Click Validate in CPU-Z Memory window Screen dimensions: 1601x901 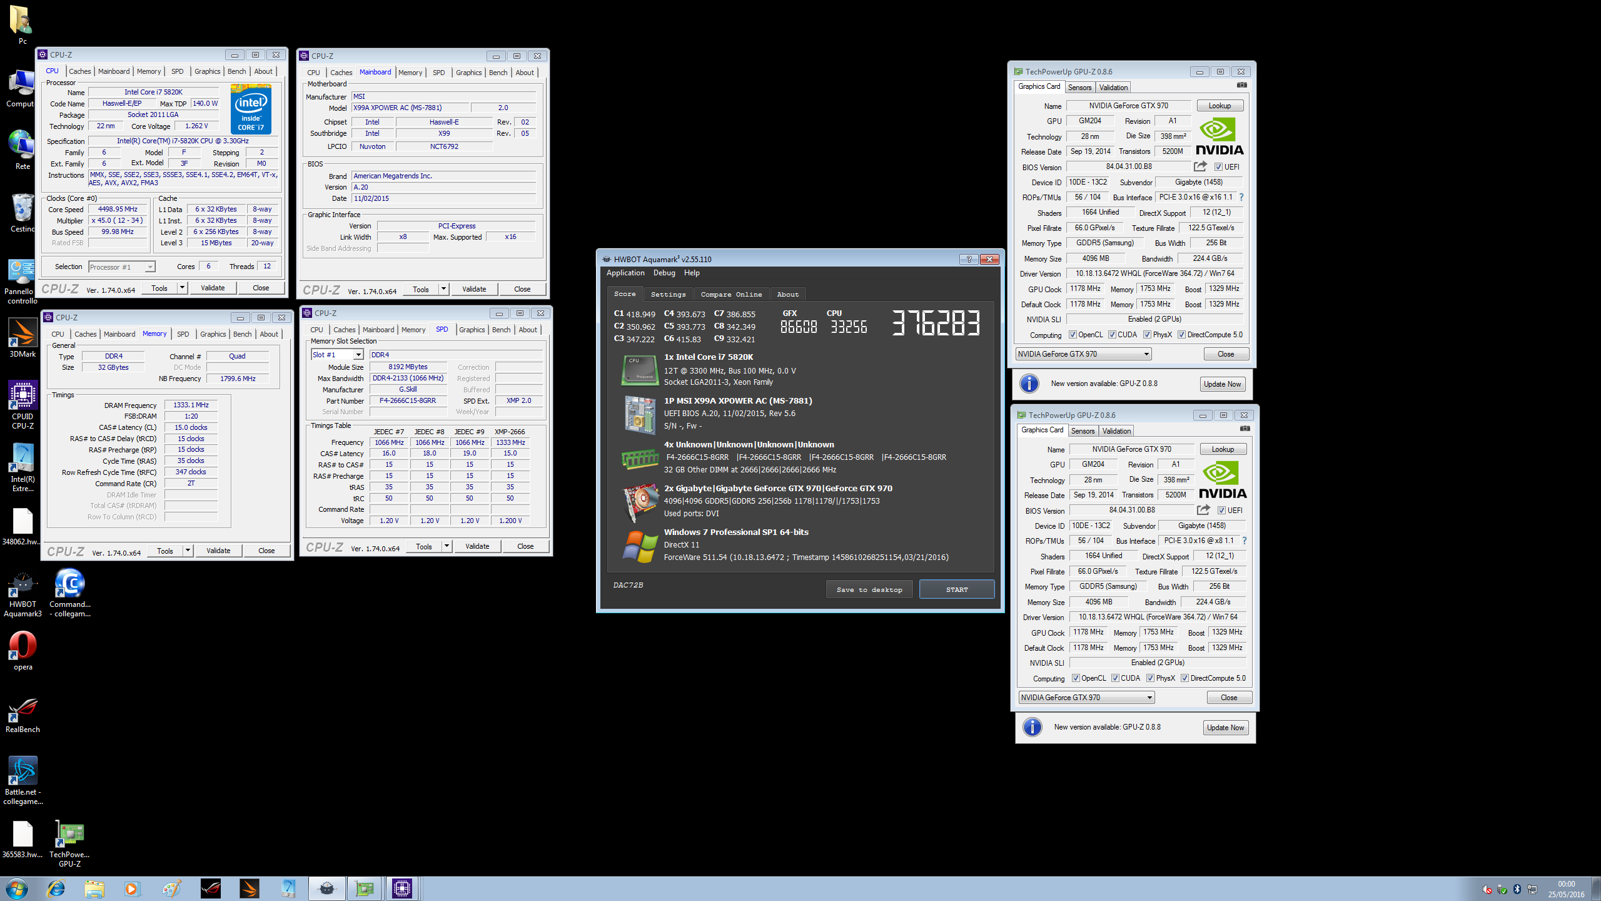click(218, 551)
